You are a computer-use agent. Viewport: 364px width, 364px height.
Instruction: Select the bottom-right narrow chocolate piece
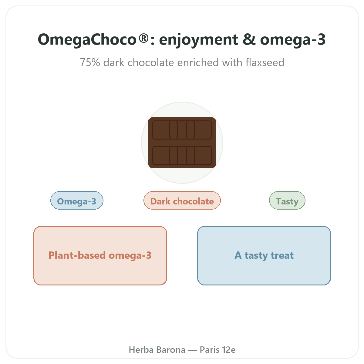(190, 155)
